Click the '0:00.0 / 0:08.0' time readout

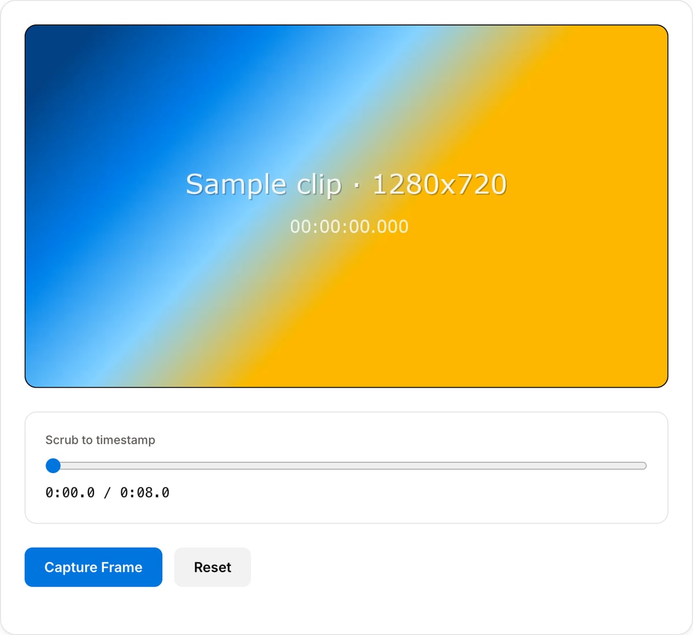pos(107,492)
